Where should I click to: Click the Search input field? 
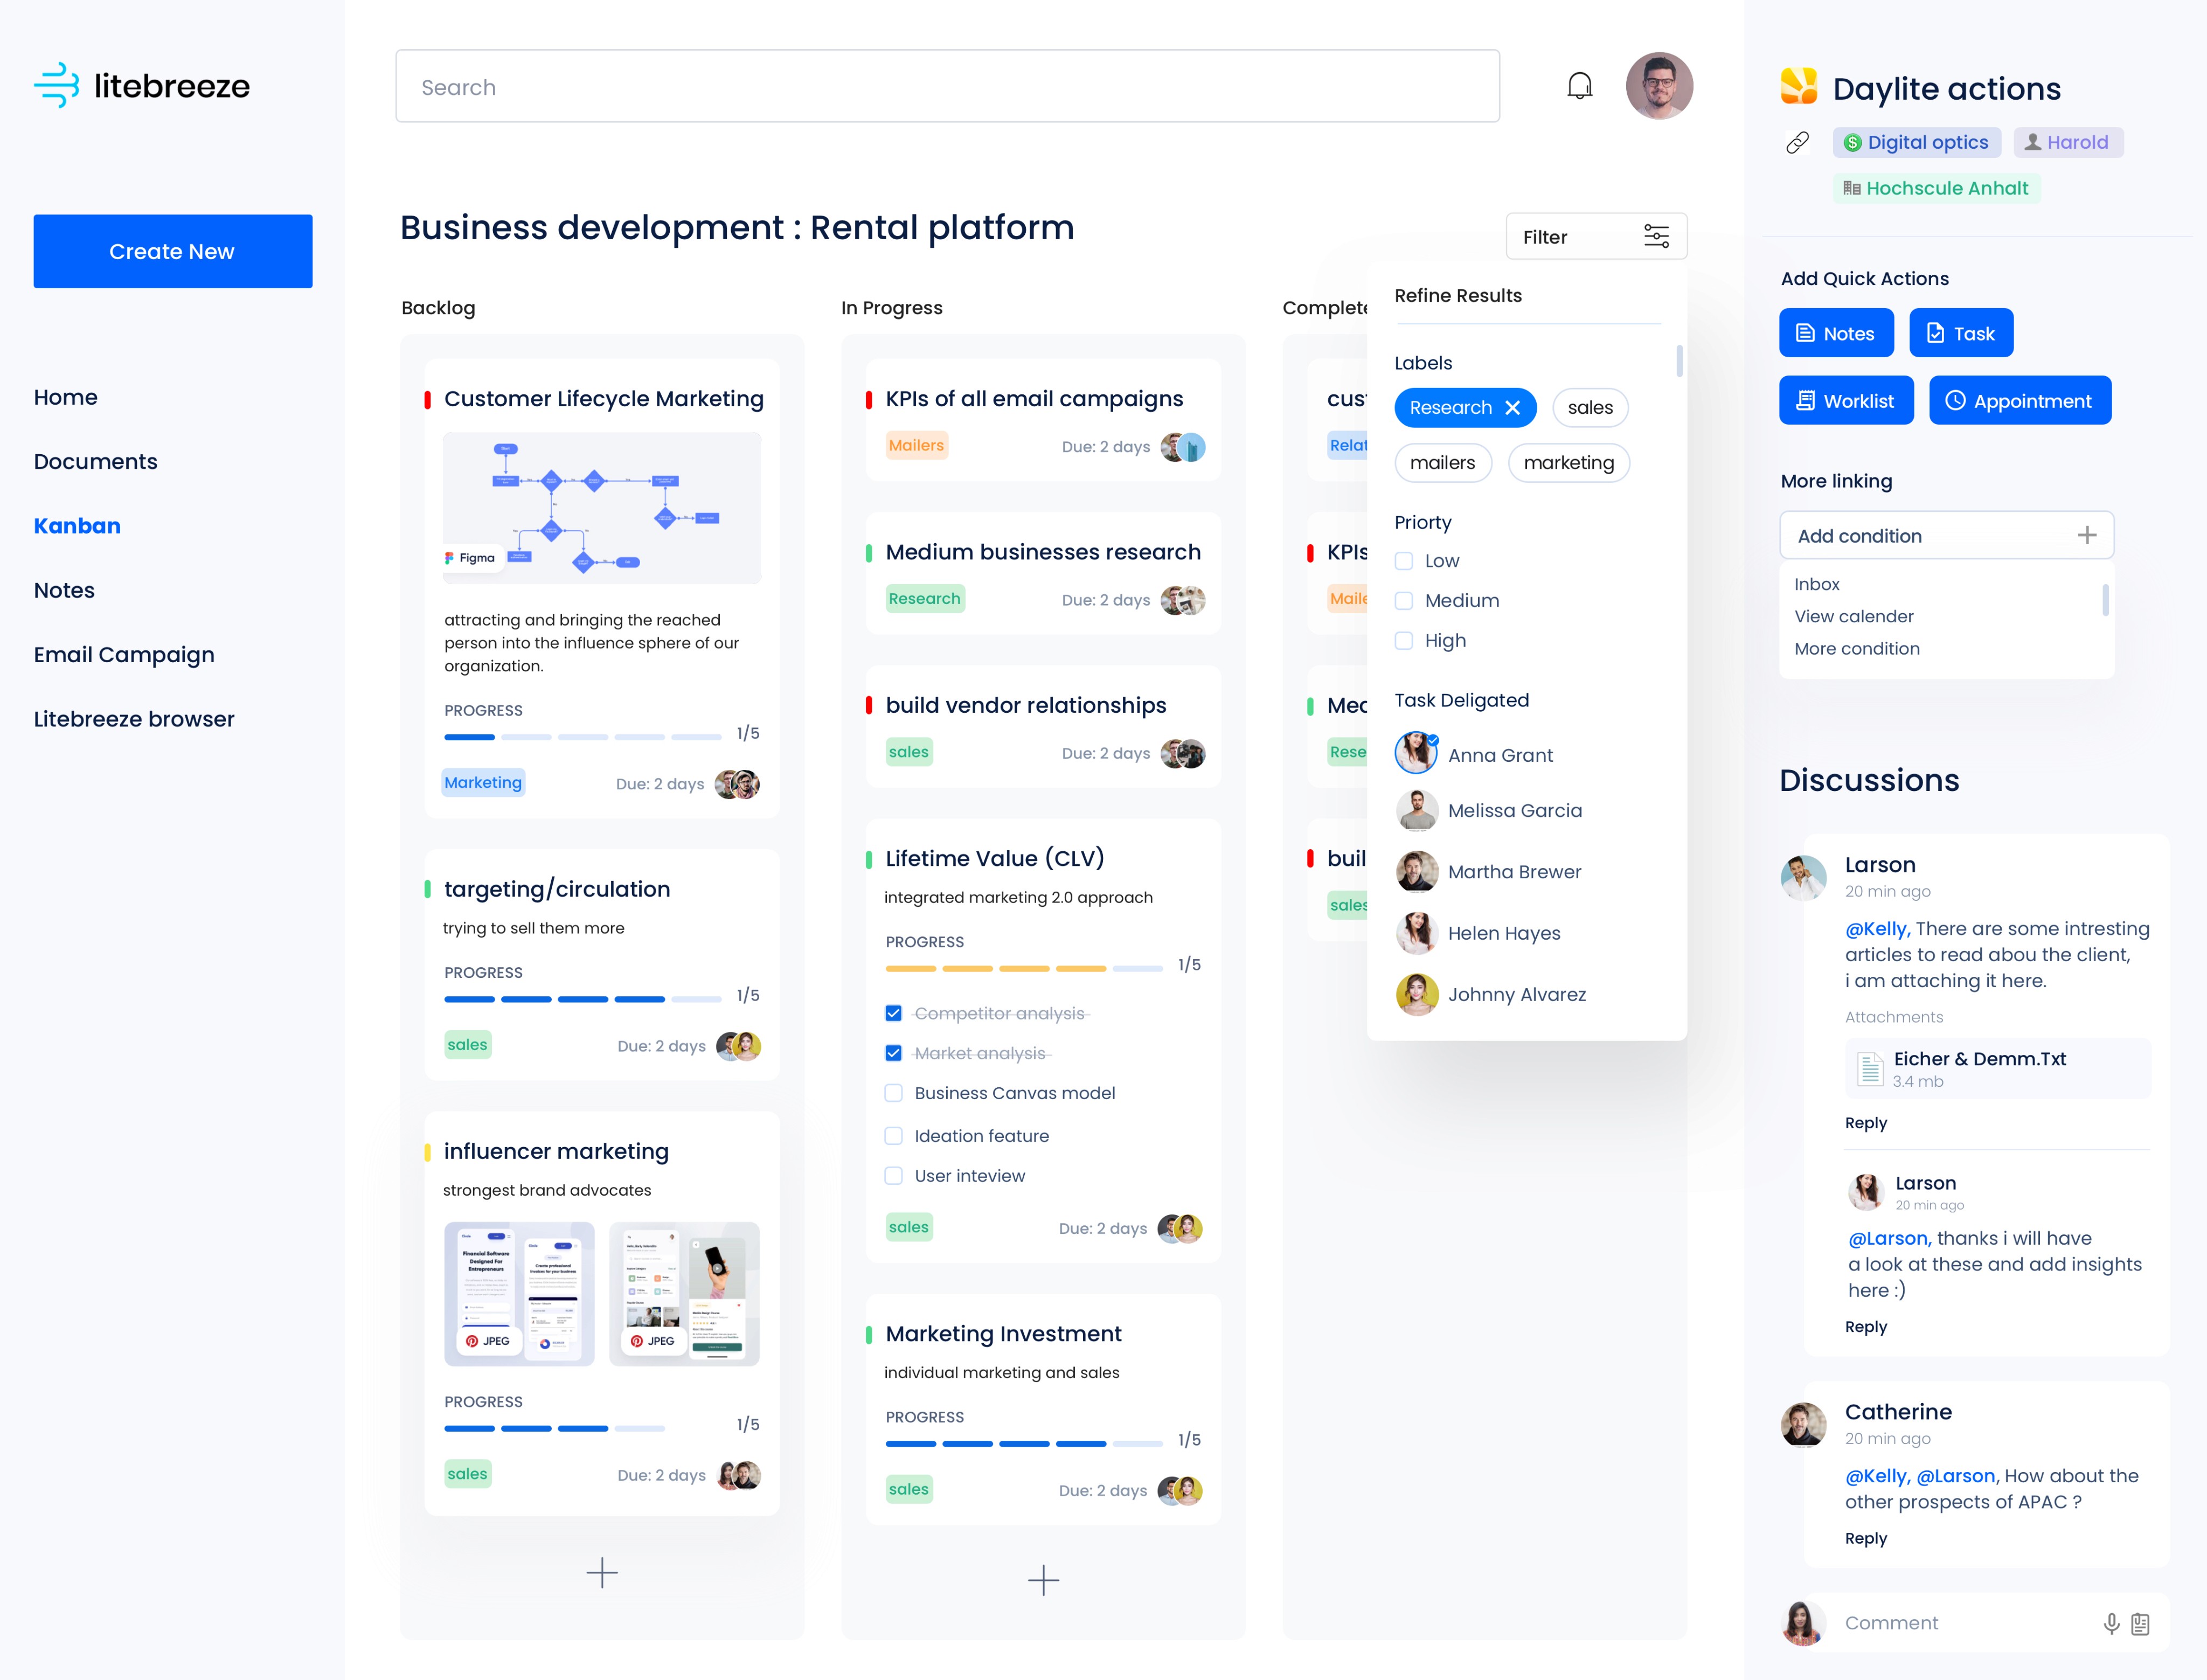pyautogui.click(x=946, y=87)
